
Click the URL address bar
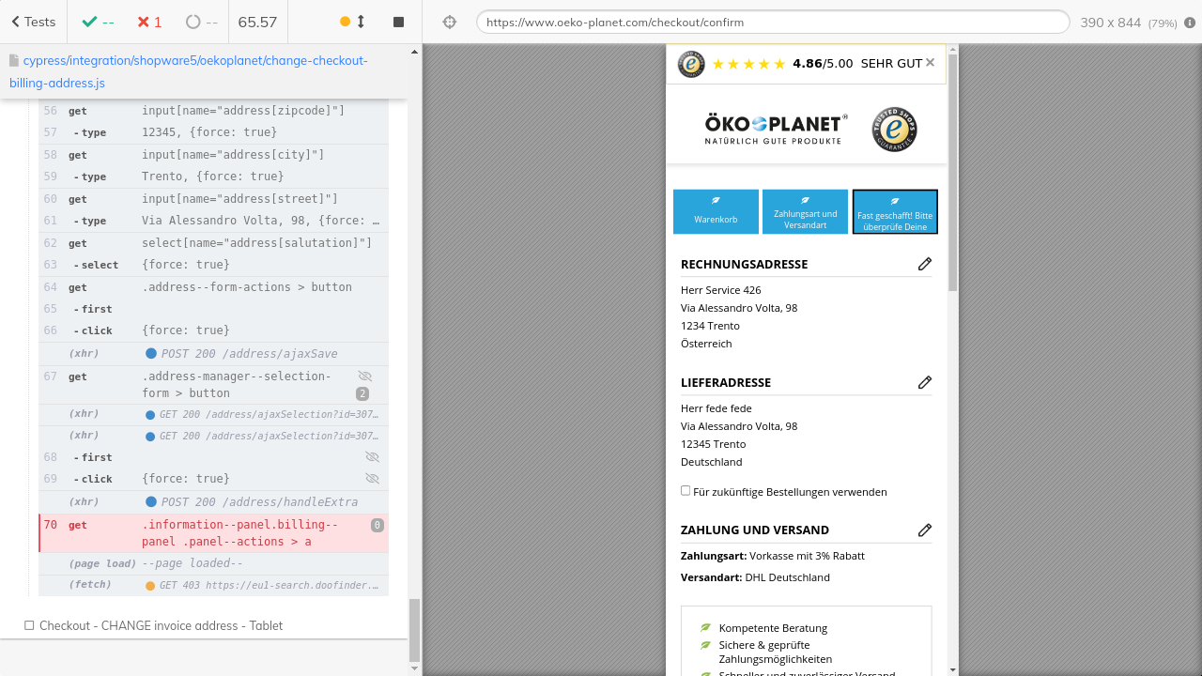coord(772,22)
